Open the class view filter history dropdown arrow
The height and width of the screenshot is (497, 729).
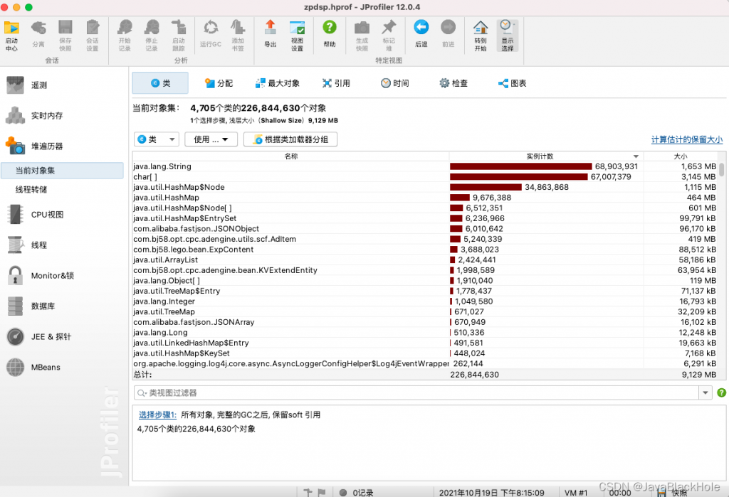point(706,393)
